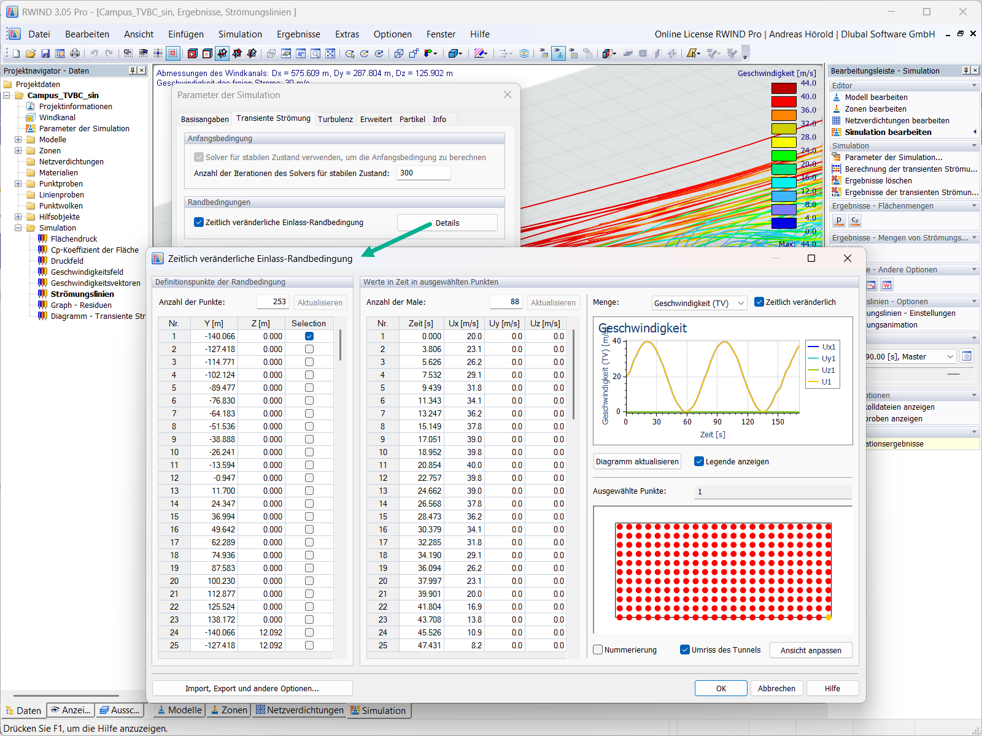This screenshot has height=736, width=982.
Task: Open the Extras menu
Action: (x=347, y=34)
